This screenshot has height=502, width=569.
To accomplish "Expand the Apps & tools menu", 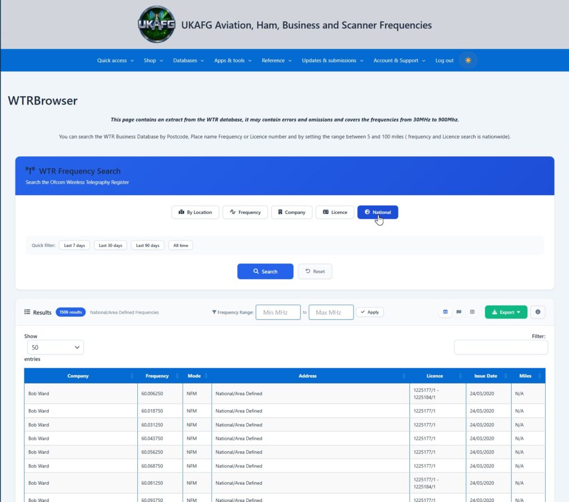I will 233,60.
